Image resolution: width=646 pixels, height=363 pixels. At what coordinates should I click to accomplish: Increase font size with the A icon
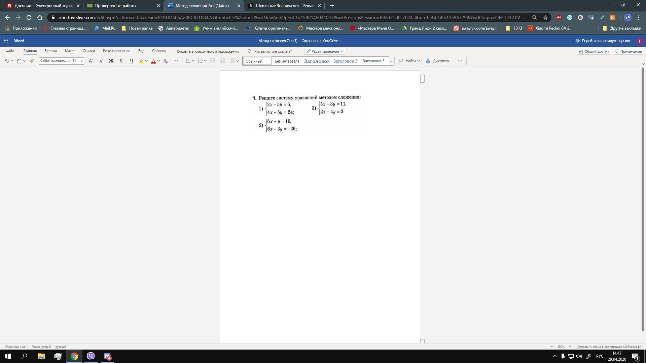pyautogui.click(x=91, y=61)
